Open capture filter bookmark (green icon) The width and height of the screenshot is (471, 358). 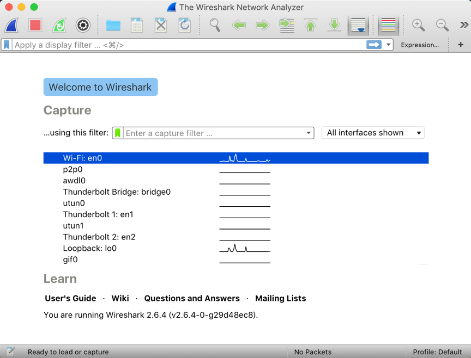(x=118, y=133)
